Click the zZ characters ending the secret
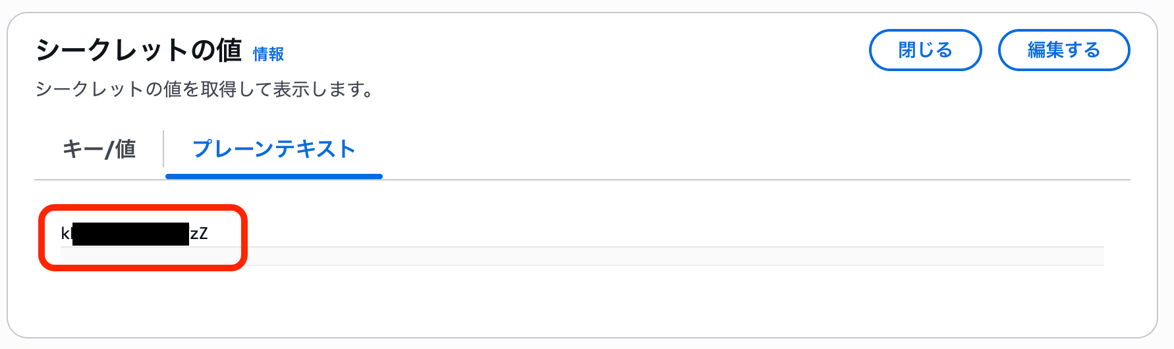This screenshot has width=1174, height=349. pyautogui.click(x=199, y=233)
